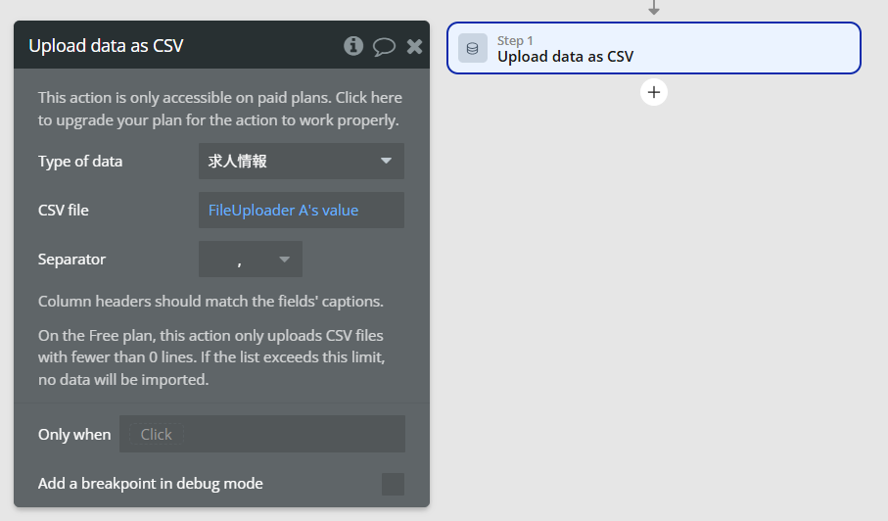
Task: Add a new step with the plus button
Action: [654, 92]
